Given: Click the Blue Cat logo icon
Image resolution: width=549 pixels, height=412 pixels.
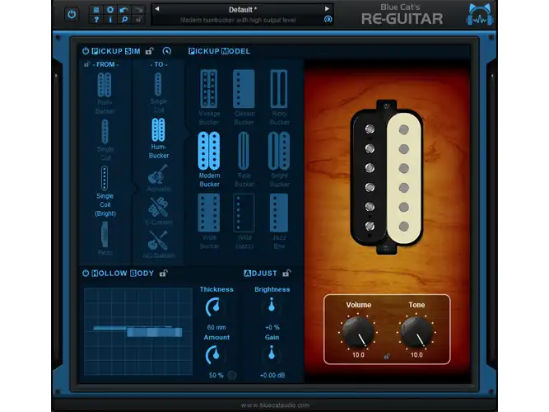Looking at the screenshot, I should pyautogui.click(x=480, y=14).
